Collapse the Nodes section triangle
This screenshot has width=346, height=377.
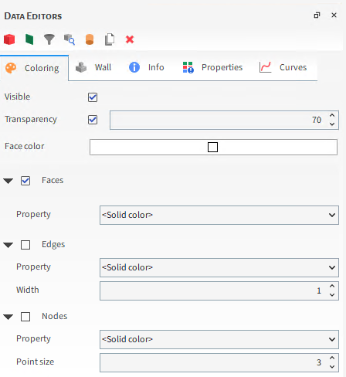8,317
